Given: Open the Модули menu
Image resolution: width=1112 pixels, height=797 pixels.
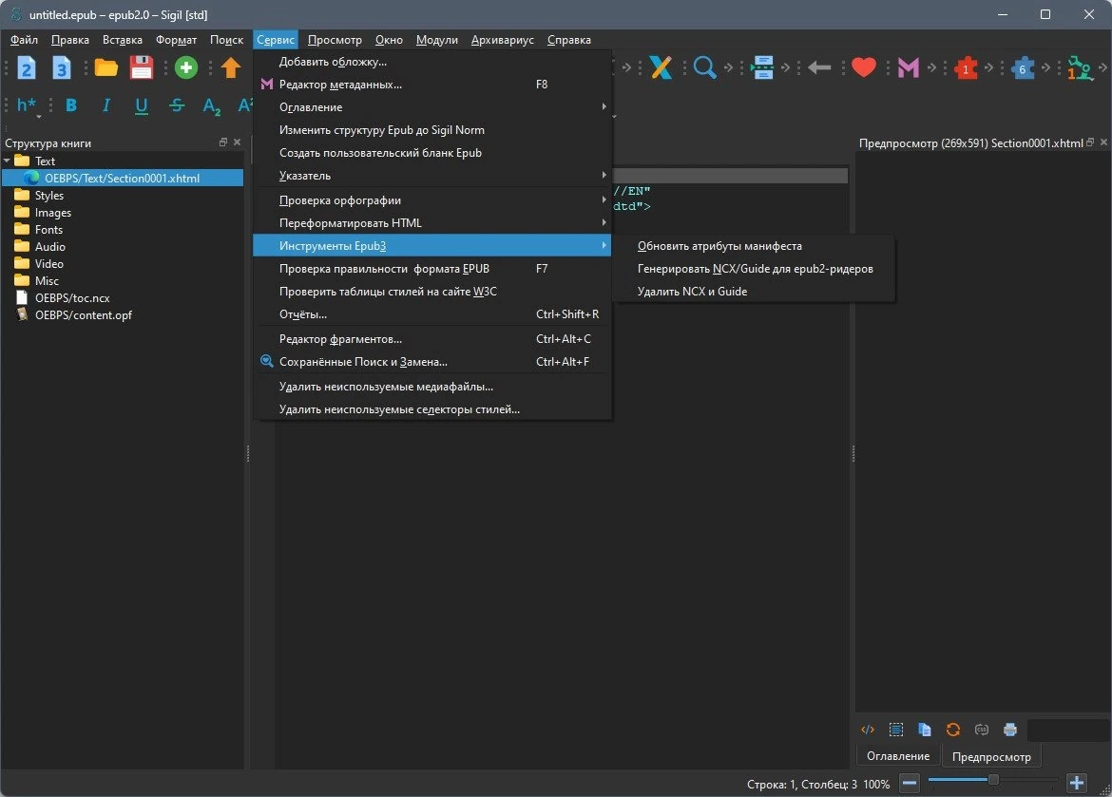Looking at the screenshot, I should [437, 40].
